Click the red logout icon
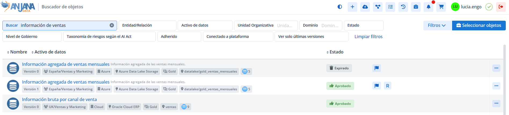509x115 pixels. (501, 7)
